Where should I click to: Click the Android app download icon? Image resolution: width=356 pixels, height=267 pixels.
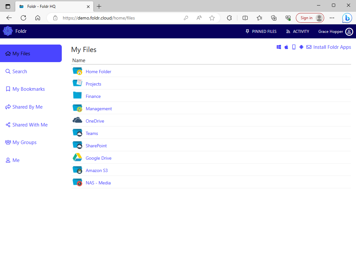[x=301, y=47]
